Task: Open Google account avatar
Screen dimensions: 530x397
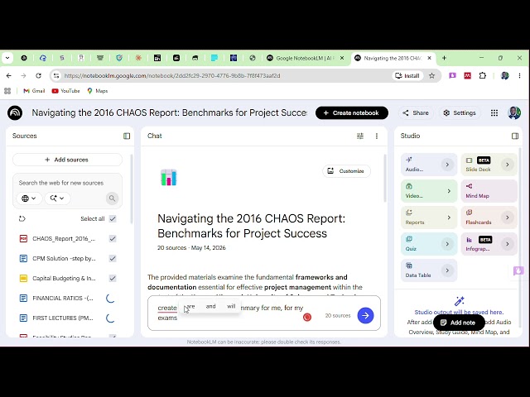Action: (514, 112)
